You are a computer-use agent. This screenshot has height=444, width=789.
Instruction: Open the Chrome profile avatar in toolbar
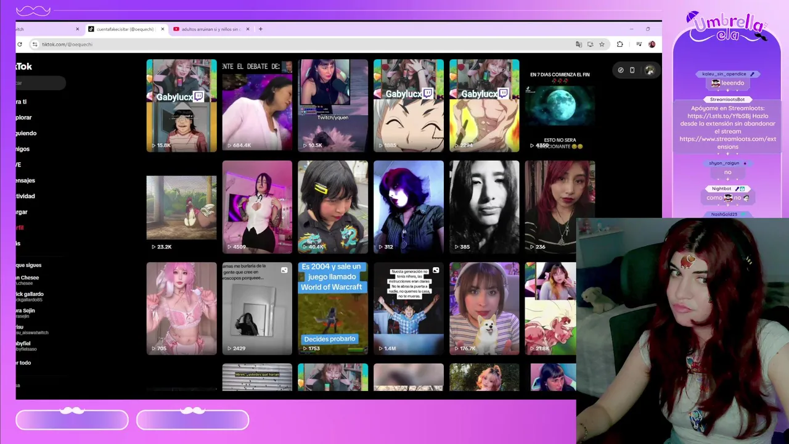[652, 44]
